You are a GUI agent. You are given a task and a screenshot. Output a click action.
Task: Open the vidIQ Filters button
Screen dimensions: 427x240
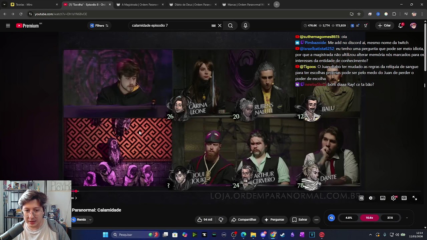tap(99, 26)
